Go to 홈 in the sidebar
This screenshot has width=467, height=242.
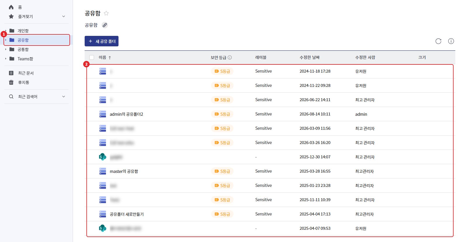click(20, 7)
